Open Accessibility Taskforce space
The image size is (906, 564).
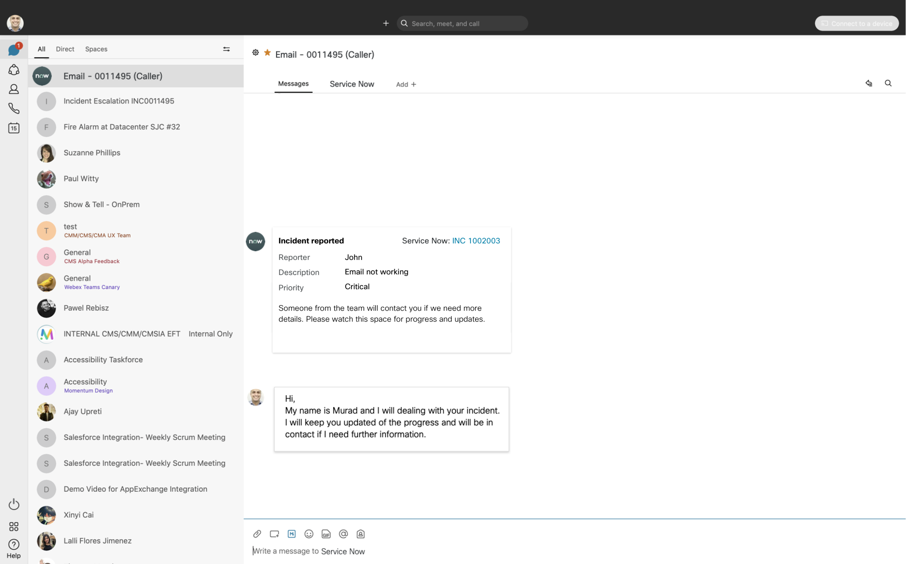pos(136,360)
